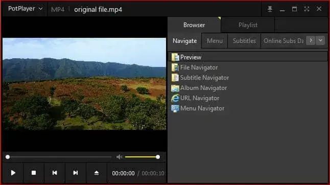Stop the video with the Stop button
The image size is (330, 185).
[x=34, y=173]
